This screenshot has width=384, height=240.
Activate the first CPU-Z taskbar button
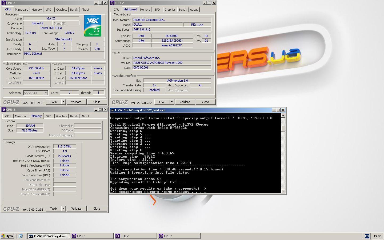92,236
